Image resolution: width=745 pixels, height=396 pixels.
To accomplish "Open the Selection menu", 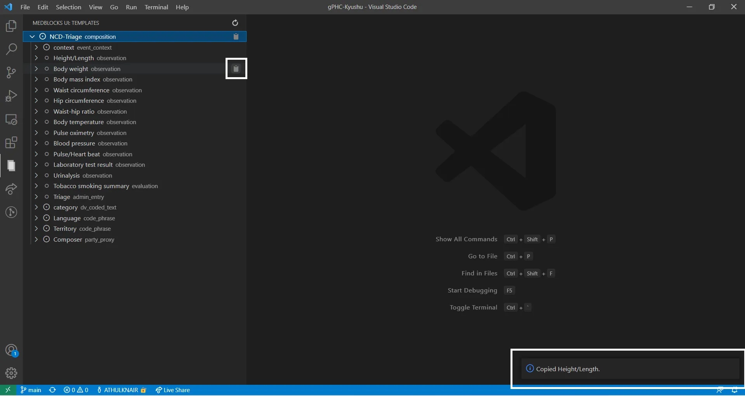I will pyautogui.click(x=68, y=7).
